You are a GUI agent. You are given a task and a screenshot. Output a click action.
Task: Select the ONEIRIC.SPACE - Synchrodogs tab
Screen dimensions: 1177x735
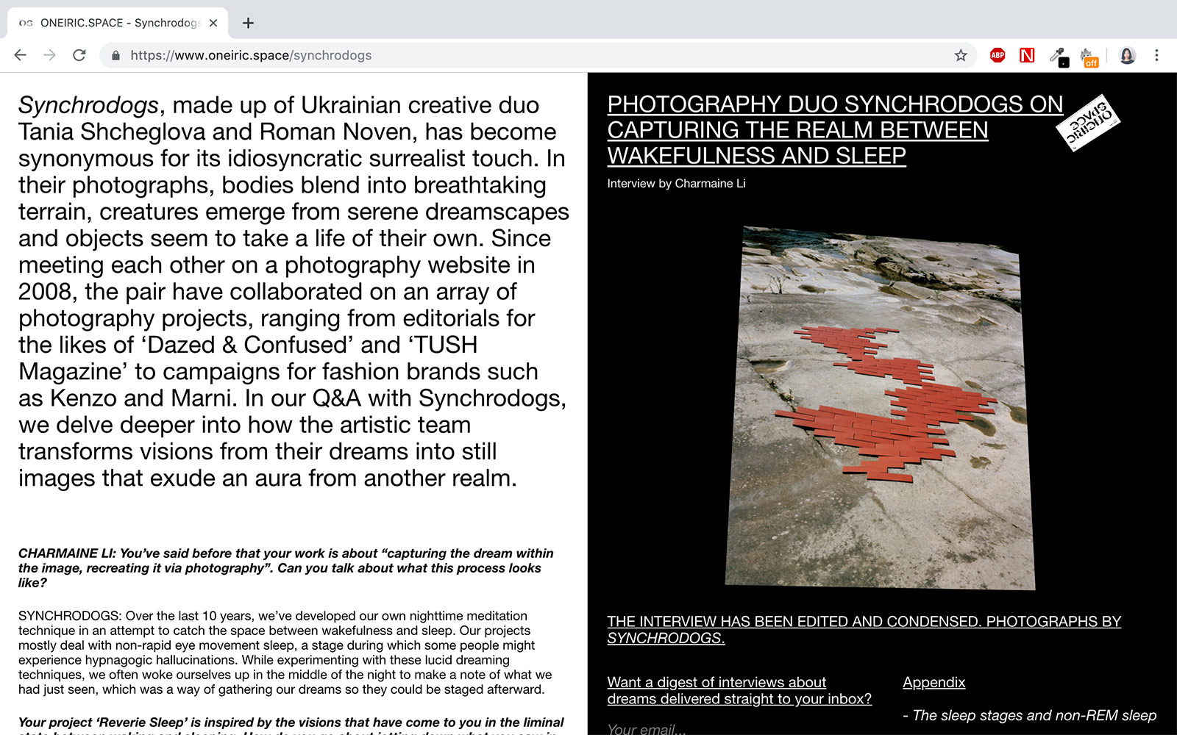coord(118,23)
